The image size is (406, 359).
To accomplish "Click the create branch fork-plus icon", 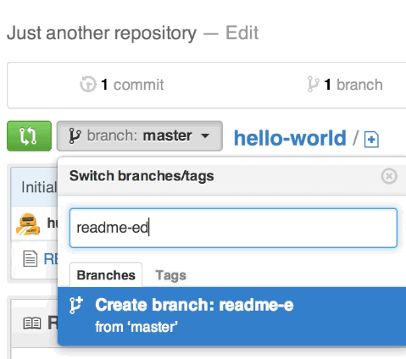I will (x=76, y=305).
